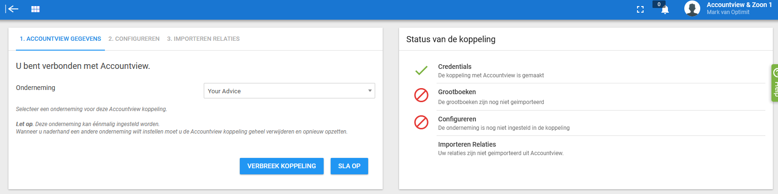778x194 pixels.
Task: Open the apps grid menu icon
Action: [35, 9]
